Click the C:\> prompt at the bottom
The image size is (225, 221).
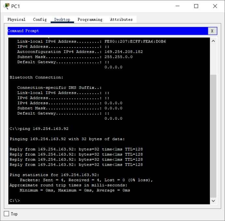tap(15, 200)
